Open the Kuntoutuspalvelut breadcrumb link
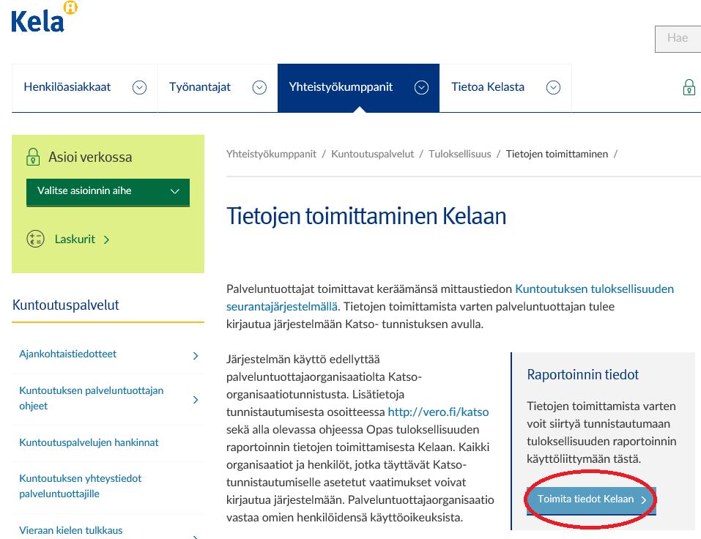Screen dimensions: 701x539 (372, 155)
